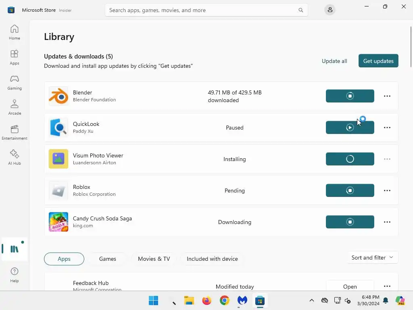Image resolution: width=413 pixels, height=310 pixels.
Task: Click the muted volume tray icon
Action: (348, 300)
